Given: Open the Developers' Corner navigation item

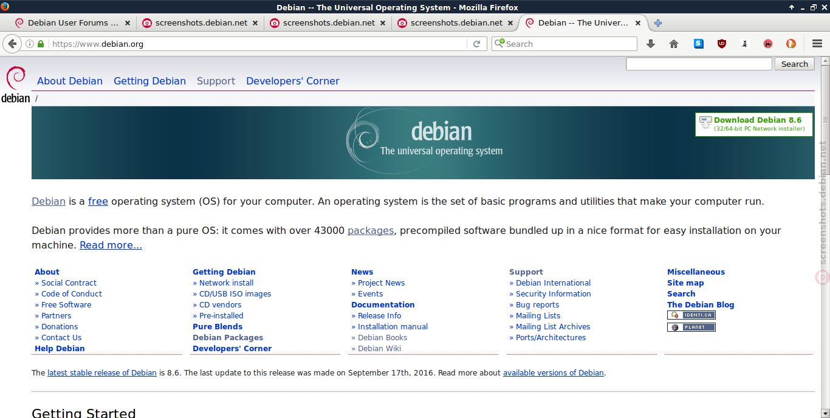Looking at the screenshot, I should coord(293,81).
